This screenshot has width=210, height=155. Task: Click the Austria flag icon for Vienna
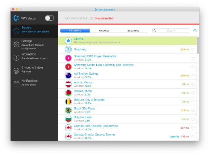[x=68, y=84]
